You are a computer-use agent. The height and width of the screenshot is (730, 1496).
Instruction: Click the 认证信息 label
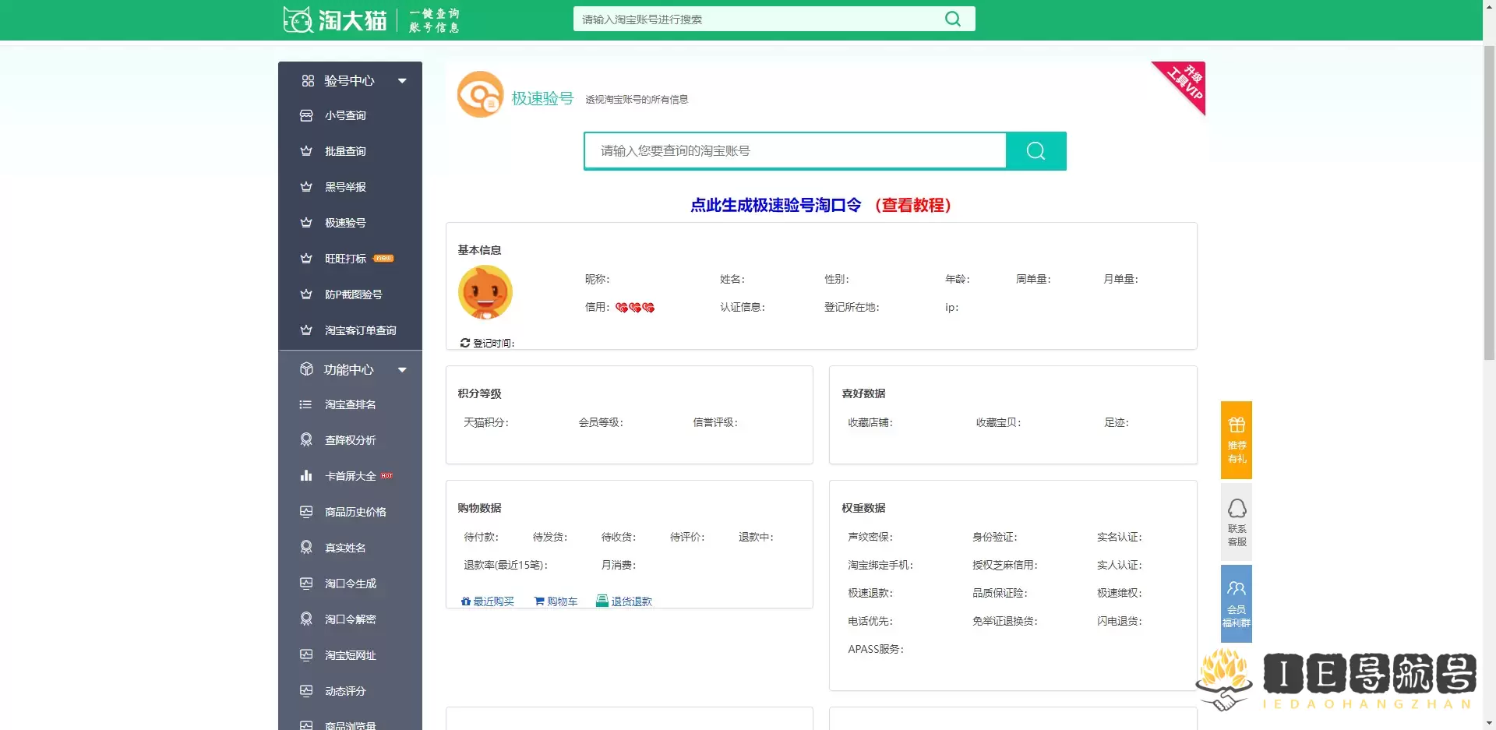click(743, 307)
